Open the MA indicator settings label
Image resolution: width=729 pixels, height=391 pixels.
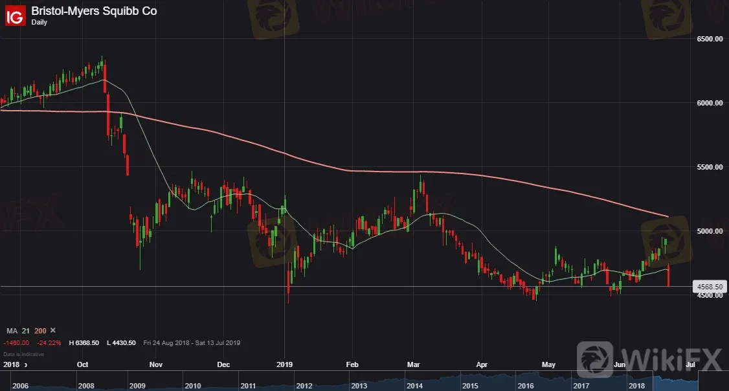(x=12, y=331)
